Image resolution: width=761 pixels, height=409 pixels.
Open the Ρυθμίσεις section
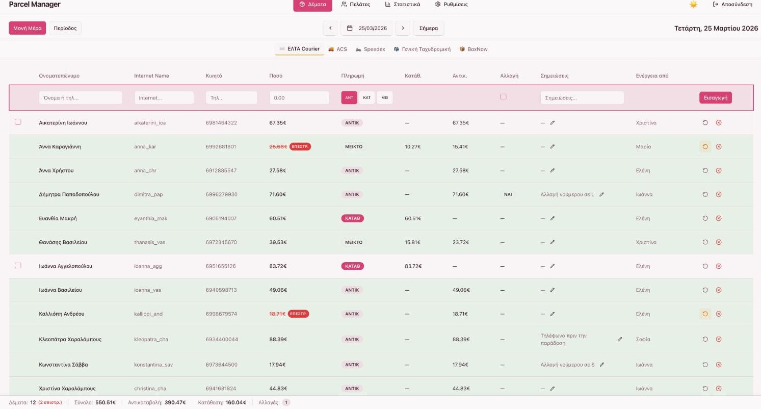coord(452,5)
